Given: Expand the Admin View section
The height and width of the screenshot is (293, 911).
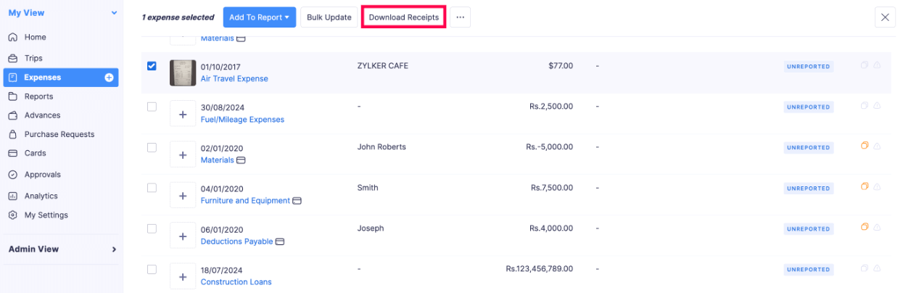Looking at the screenshot, I should point(114,249).
